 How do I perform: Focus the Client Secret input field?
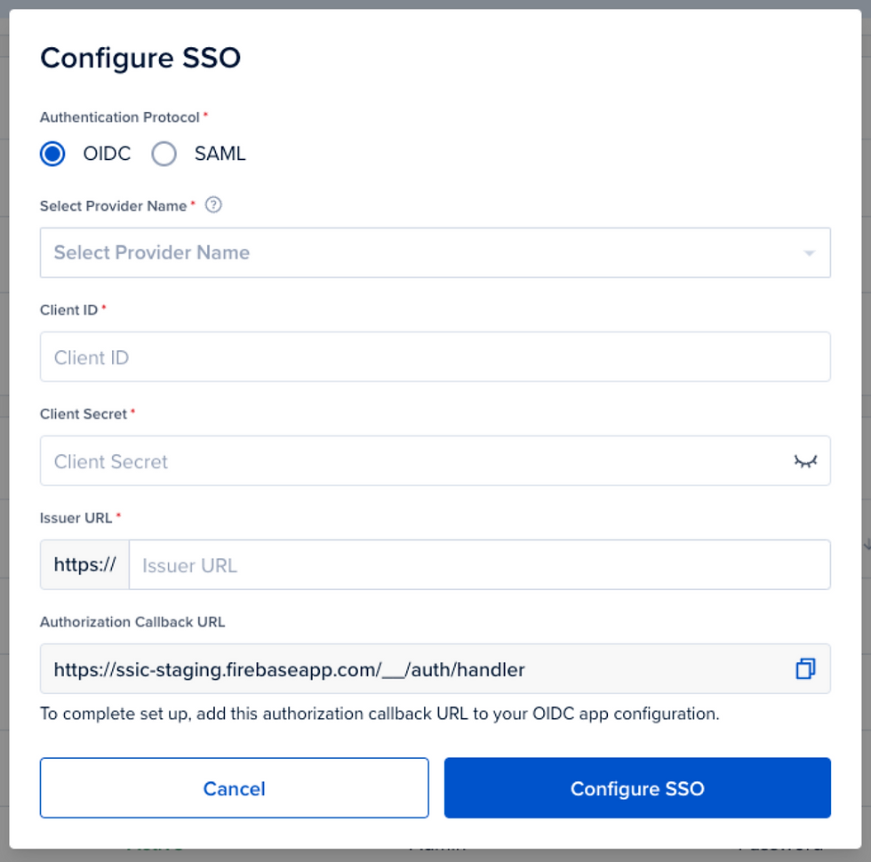pyautogui.click(x=435, y=461)
